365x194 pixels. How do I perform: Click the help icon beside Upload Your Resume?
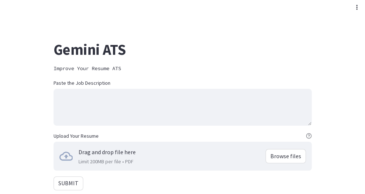(309, 136)
